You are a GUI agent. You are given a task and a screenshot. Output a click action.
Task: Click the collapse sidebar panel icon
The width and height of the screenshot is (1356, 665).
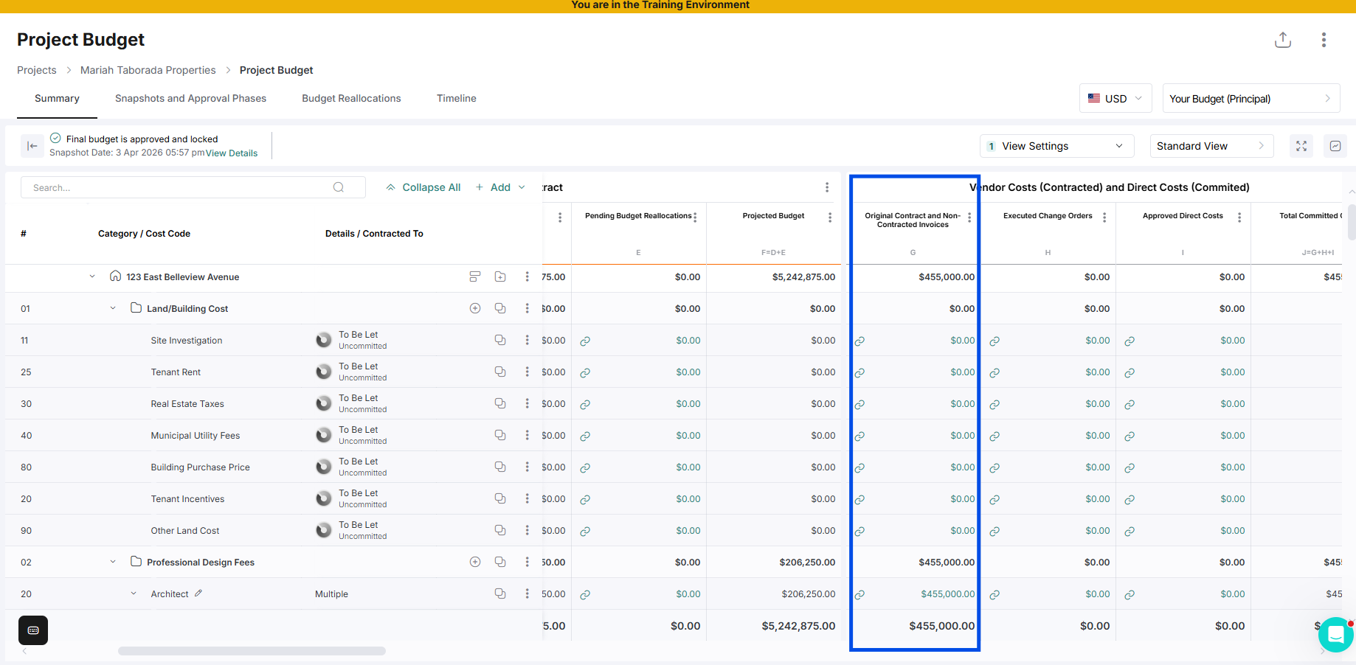(x=32, y=146)
